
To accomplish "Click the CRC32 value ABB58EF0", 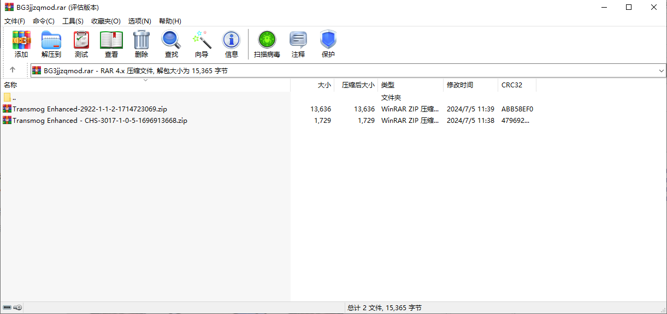I will [517, 109].
